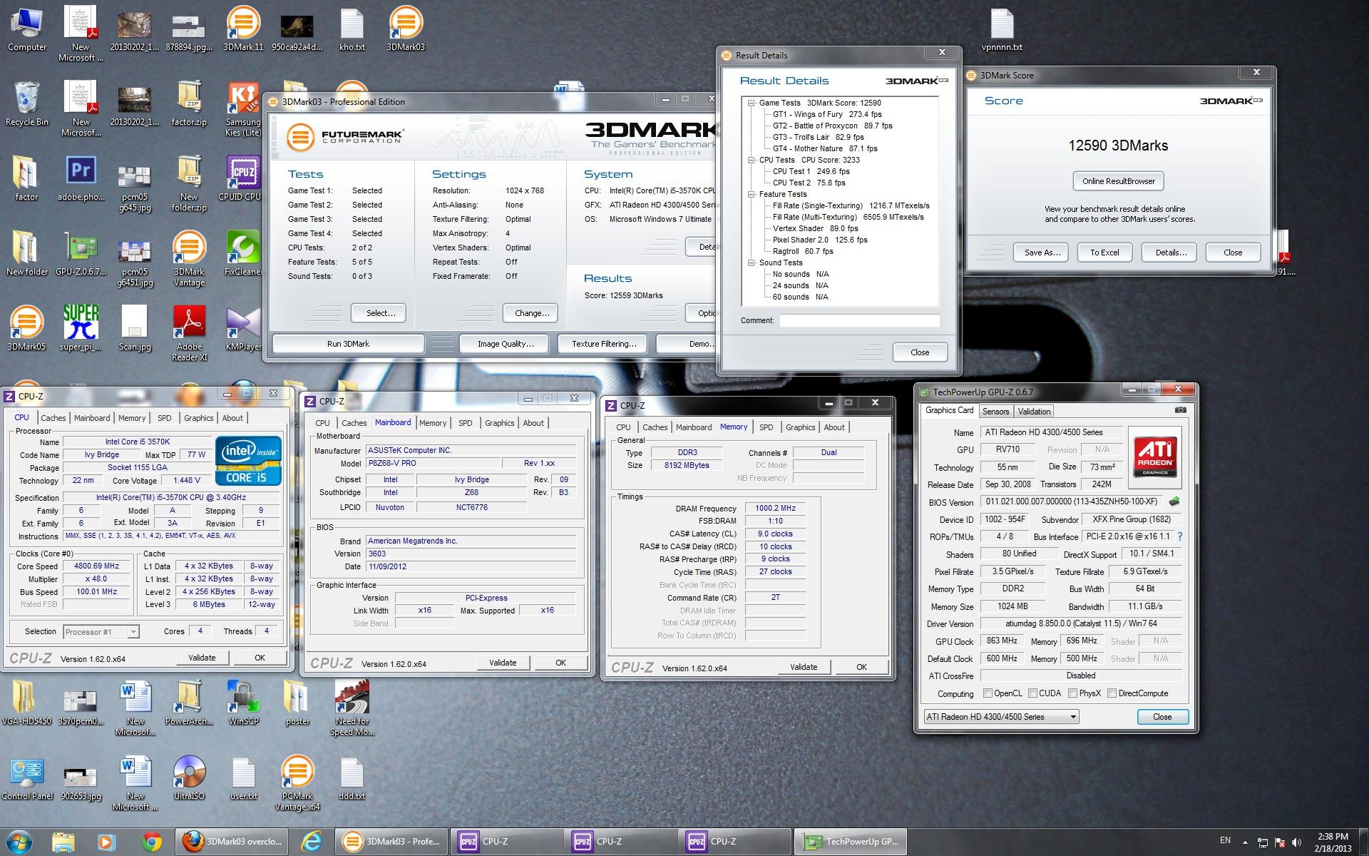Click the Run 3DMark button
This screenshot has width=1369, height=856.
tap(348, 344)
